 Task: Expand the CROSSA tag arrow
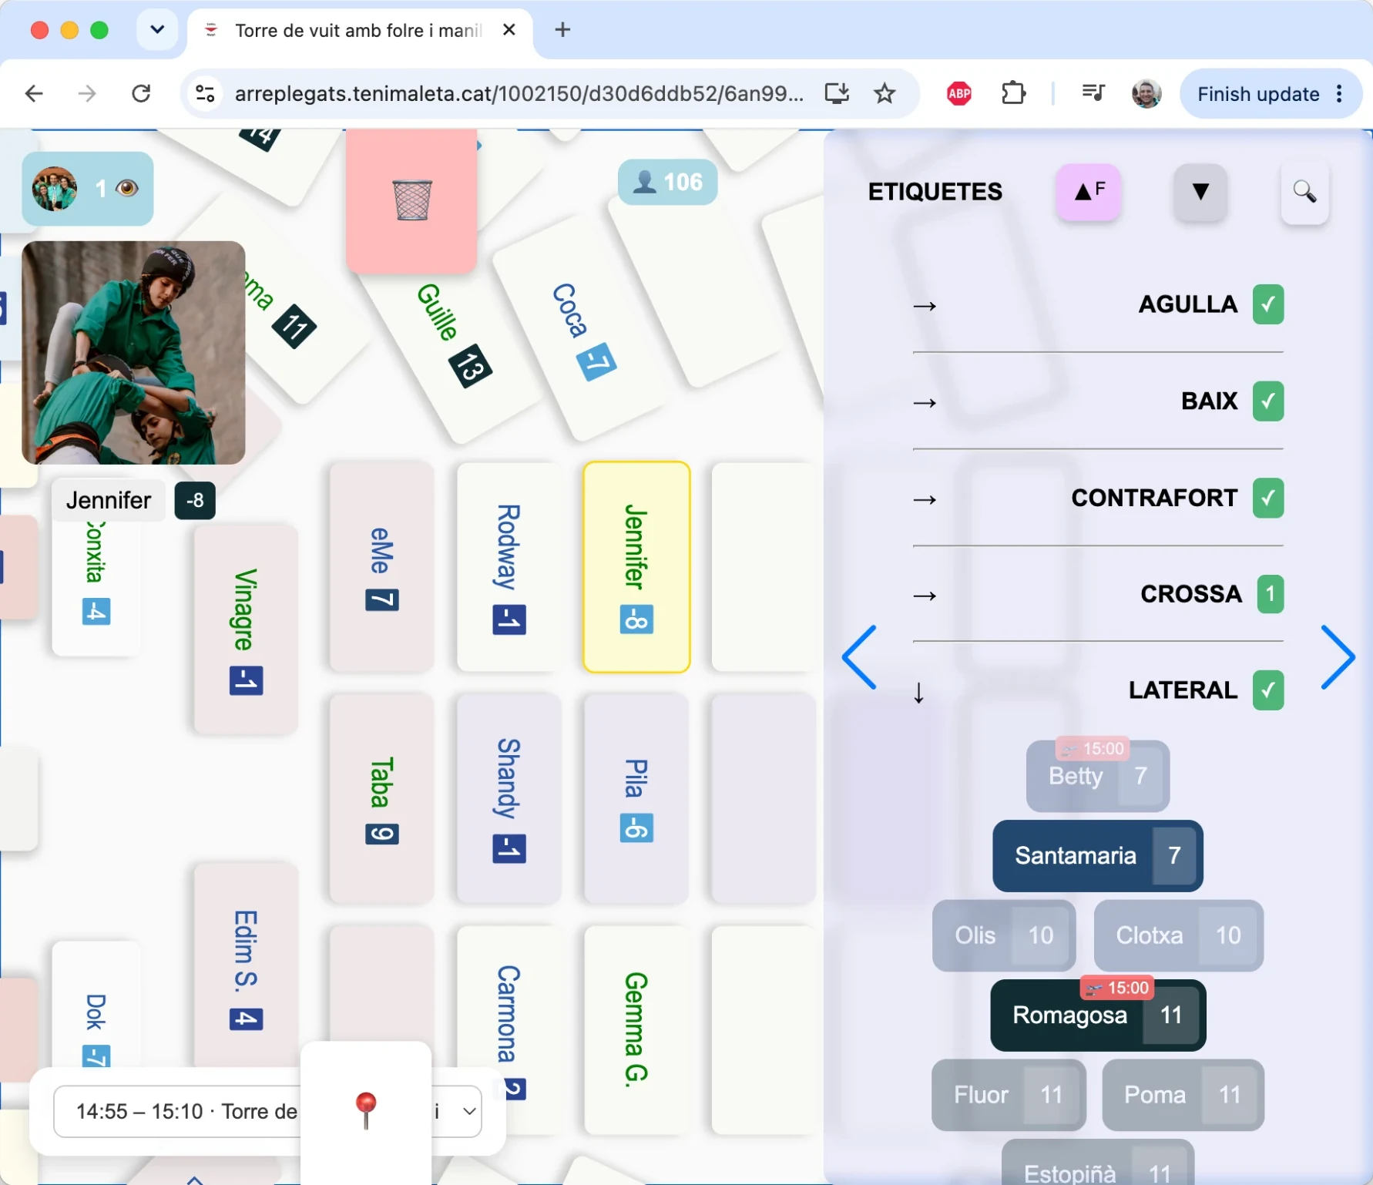(x=925, y=596)
